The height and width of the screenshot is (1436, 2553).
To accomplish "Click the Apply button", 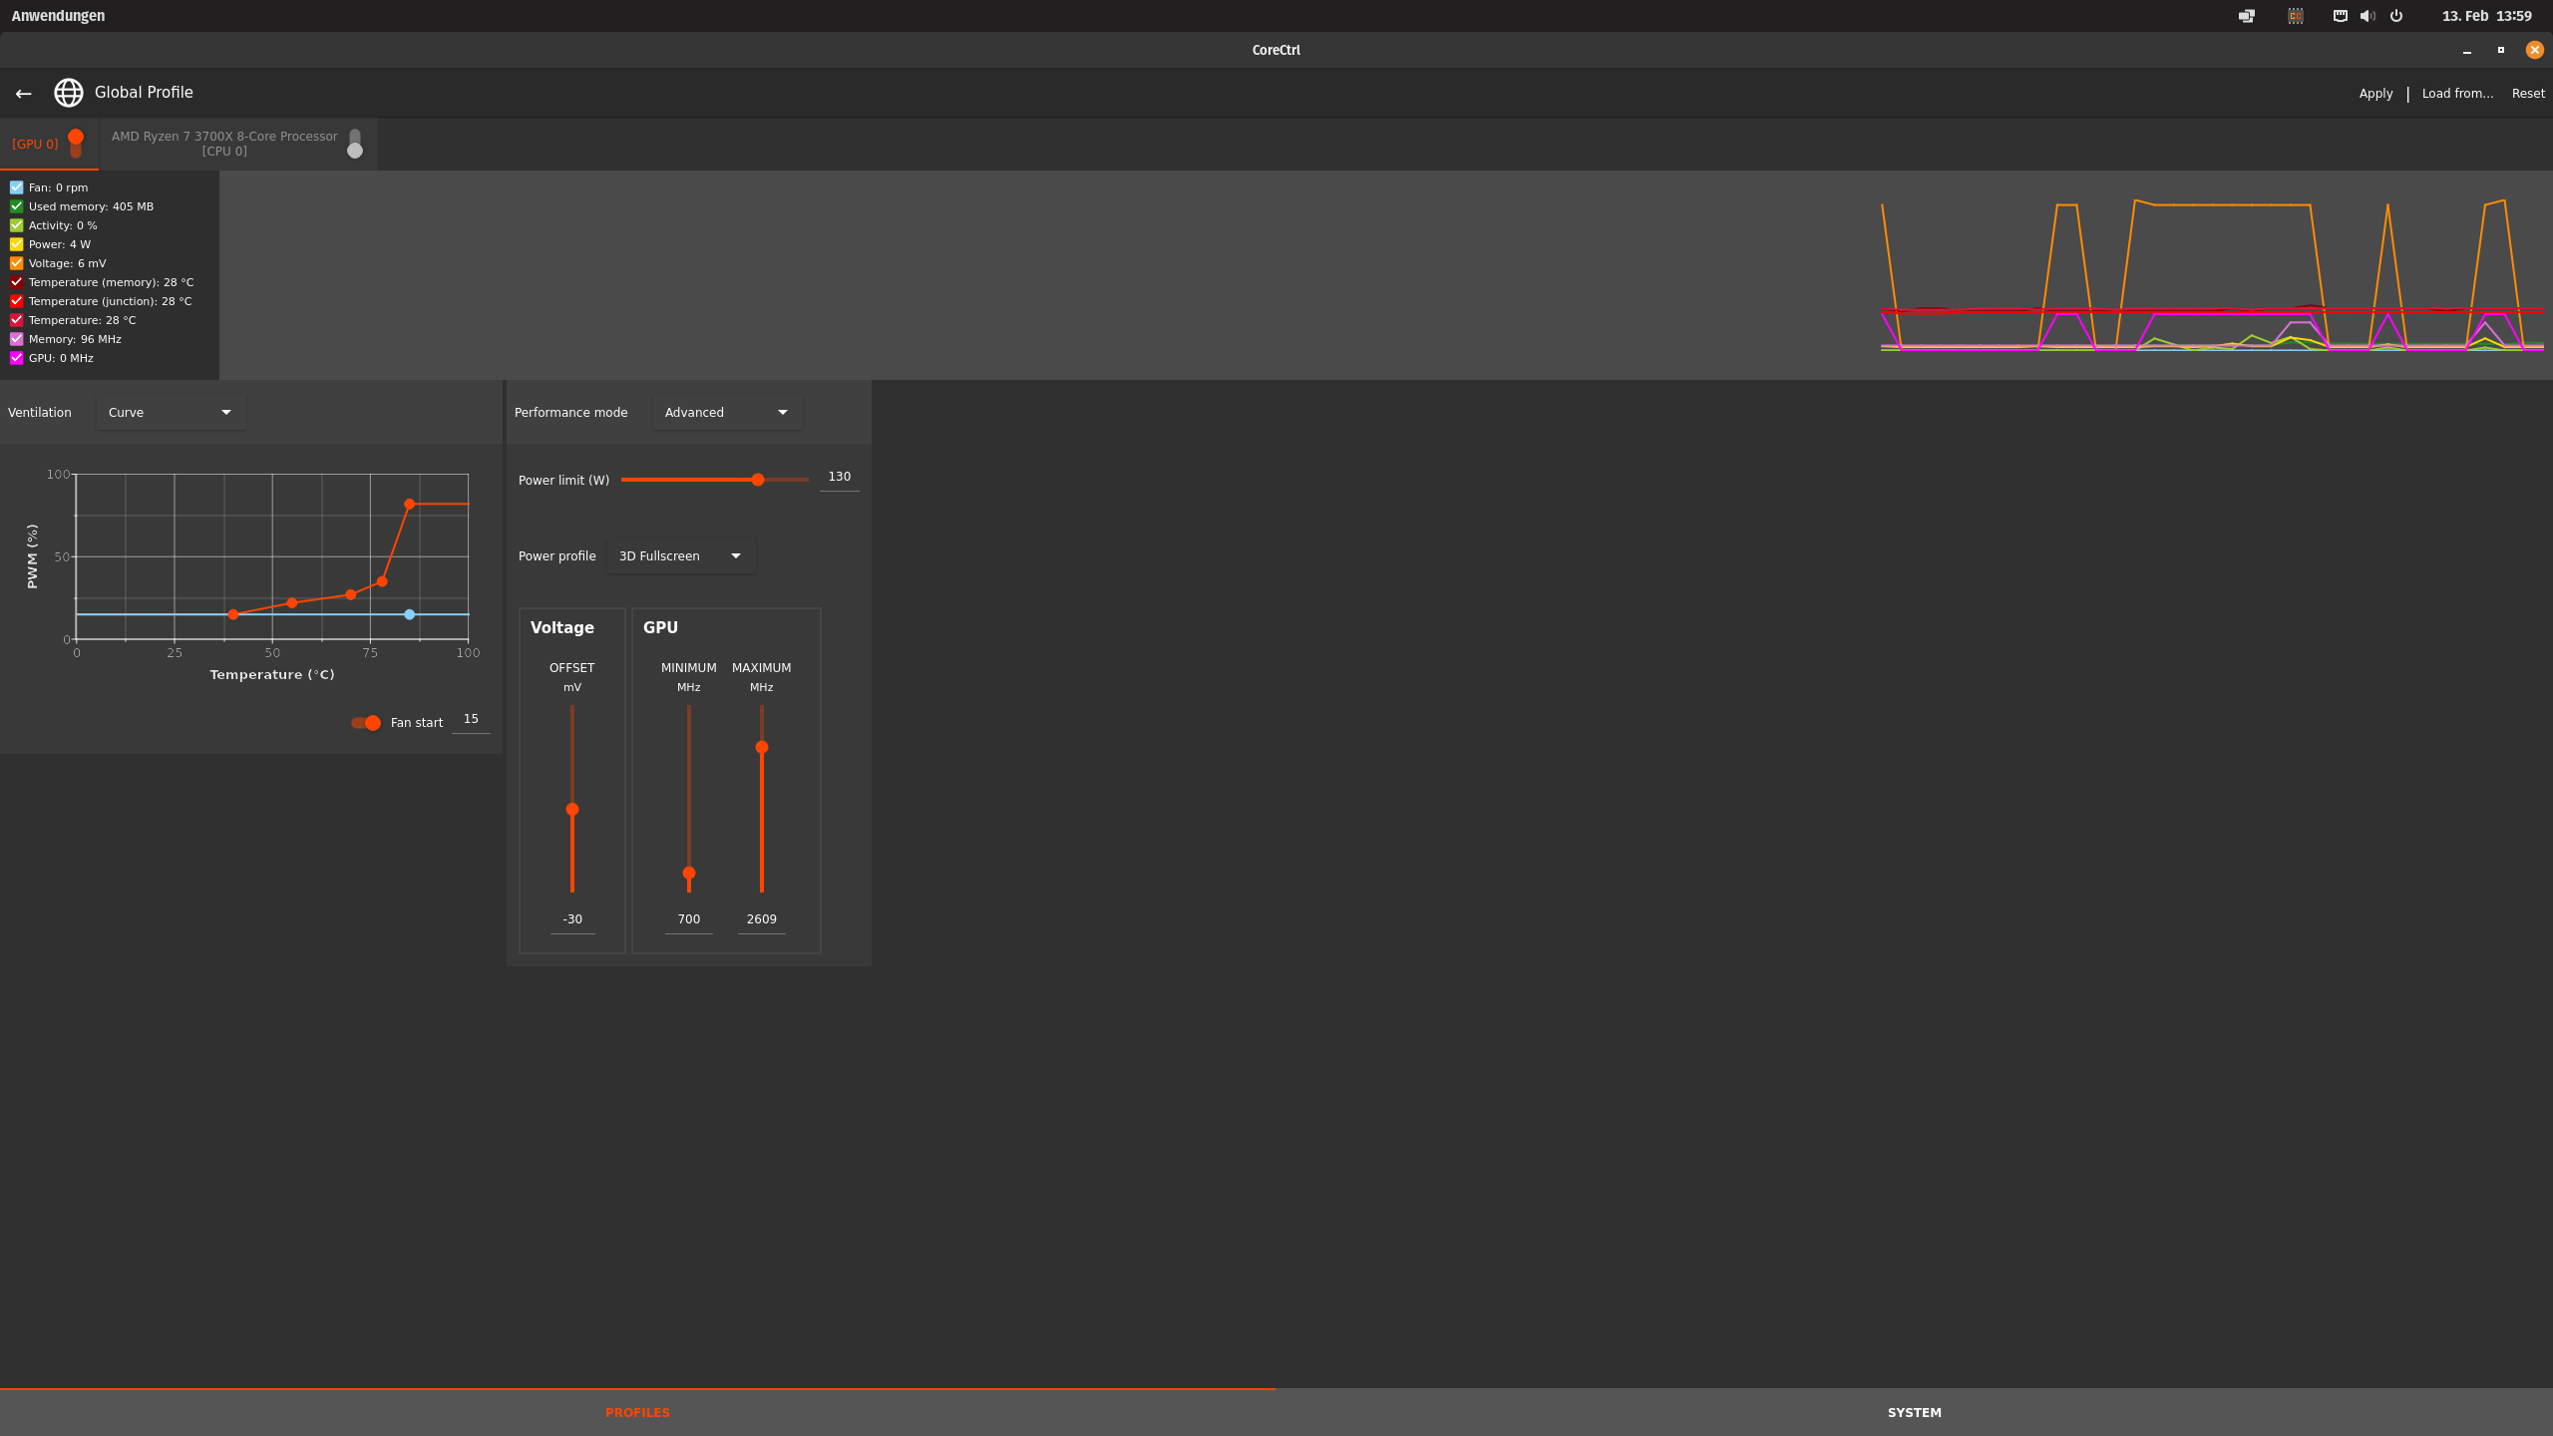I will tap(2375, 94).
